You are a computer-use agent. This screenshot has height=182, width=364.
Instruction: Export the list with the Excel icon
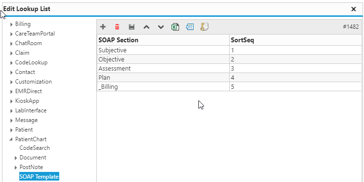(x=175, y=27)
